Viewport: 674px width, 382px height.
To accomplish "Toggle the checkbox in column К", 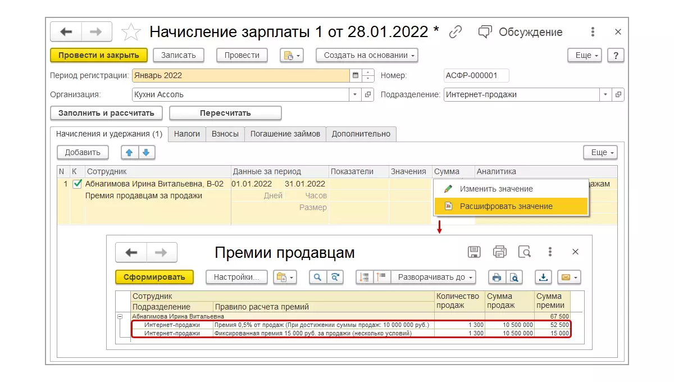I will click(x=78, y=184).
